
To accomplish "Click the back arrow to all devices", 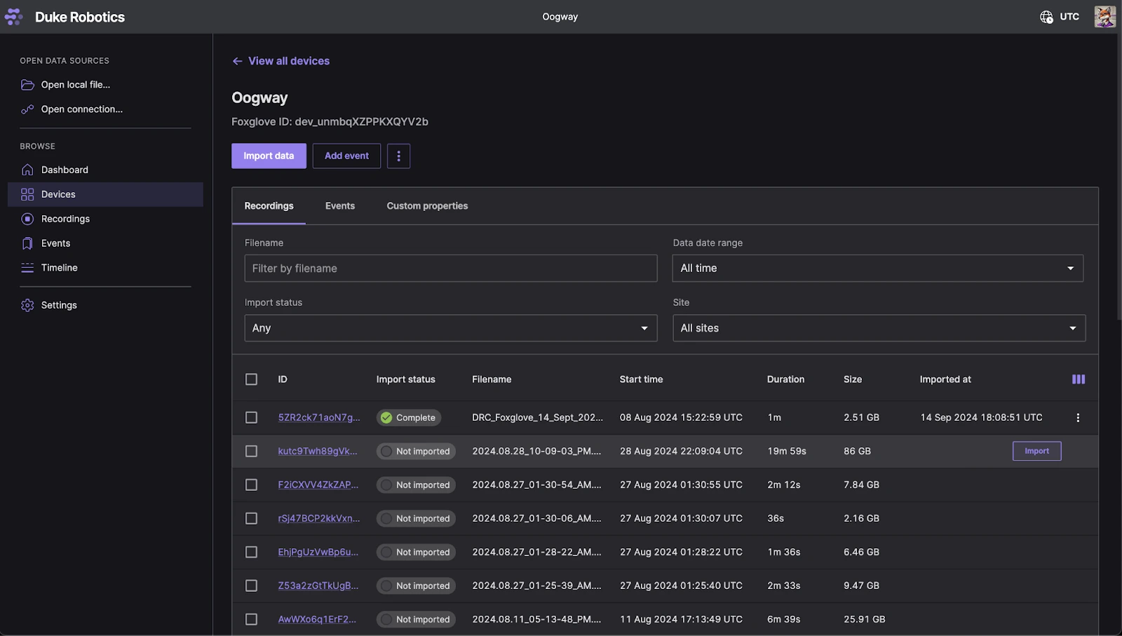I will coord(238,62).
